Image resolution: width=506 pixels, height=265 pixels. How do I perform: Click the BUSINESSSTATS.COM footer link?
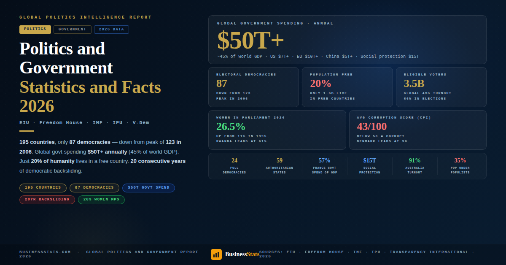tap(45, 251)
